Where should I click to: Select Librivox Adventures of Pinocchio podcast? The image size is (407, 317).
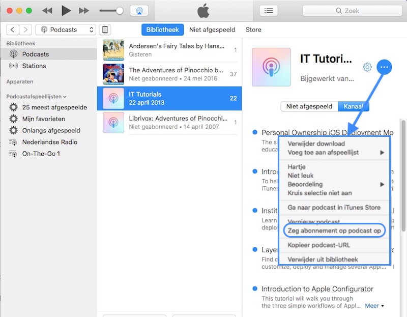[169, 122]
